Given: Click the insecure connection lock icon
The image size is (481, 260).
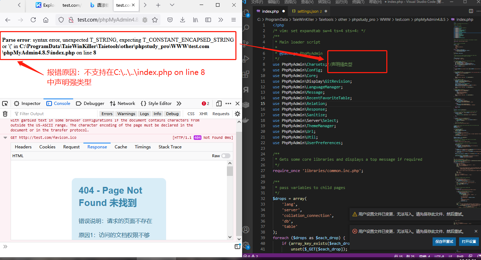Looking at the screenshot, I should (71, 20).
